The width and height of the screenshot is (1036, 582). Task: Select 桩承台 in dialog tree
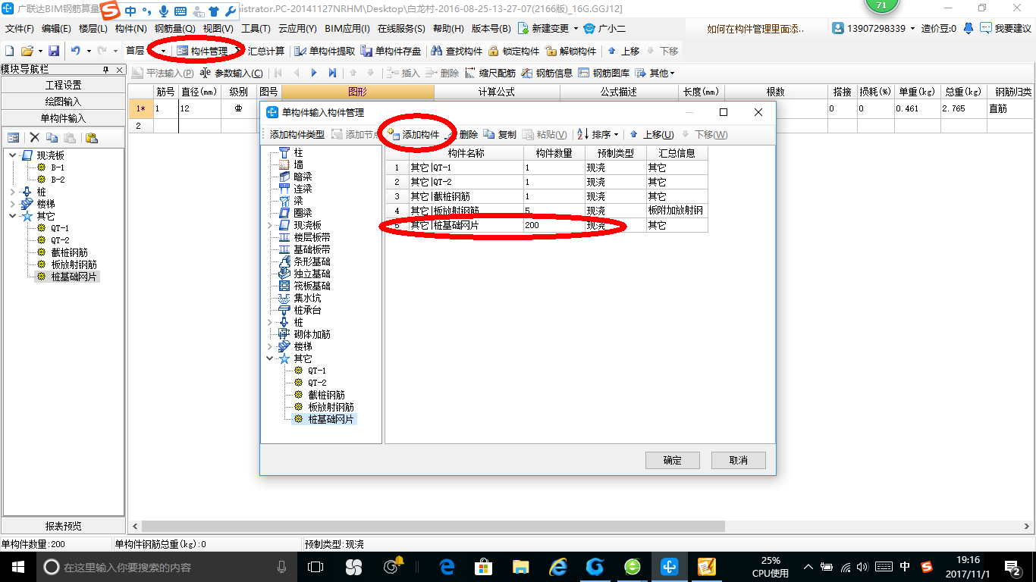(x=307, y=310)
